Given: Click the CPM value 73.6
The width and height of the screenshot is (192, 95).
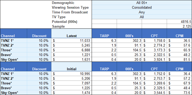Looking at the screenshot, I should point(179,93).
